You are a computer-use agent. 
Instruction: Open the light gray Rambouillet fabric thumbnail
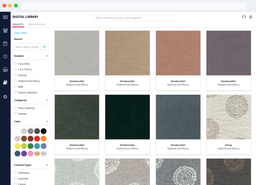(77, 53)
